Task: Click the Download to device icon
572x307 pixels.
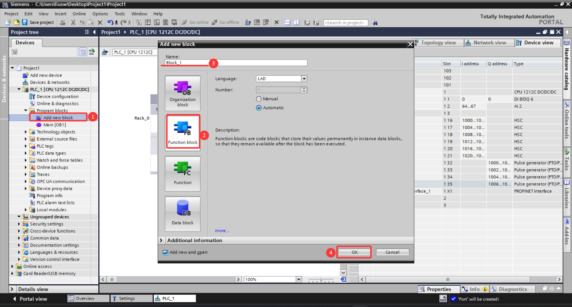Action: click(148, 22)
